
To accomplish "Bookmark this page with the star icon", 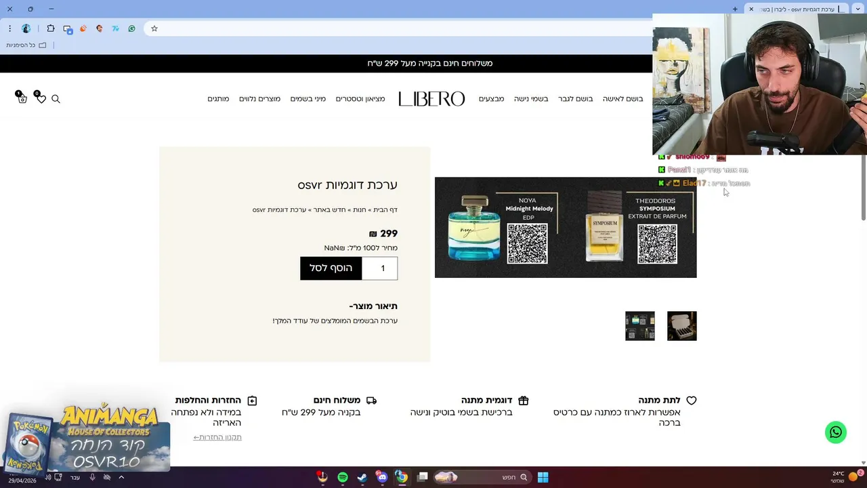I will tap(154, 28).
